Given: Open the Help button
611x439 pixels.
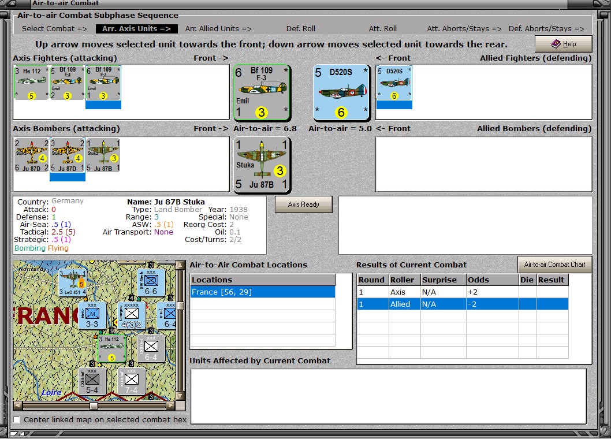Looking at the screenshot, I should (564, 44).
